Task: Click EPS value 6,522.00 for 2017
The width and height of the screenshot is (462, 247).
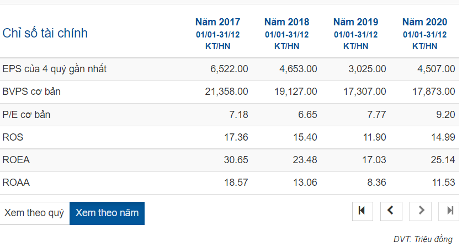Action: (x=229, y=69)
